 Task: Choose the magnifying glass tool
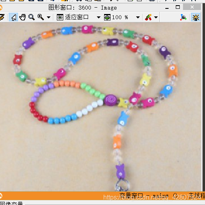pos(32,17)
